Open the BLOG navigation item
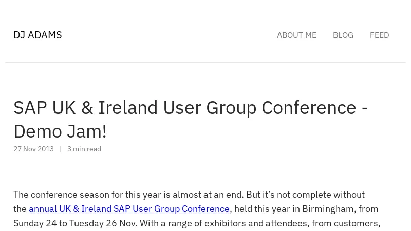 click(343, 35)
